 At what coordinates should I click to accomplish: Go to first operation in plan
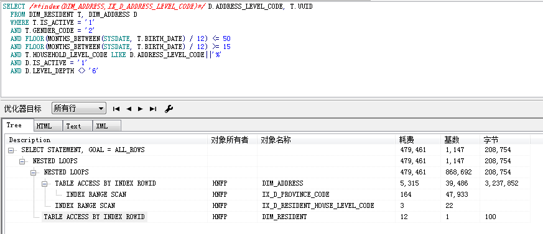[116, 109]
